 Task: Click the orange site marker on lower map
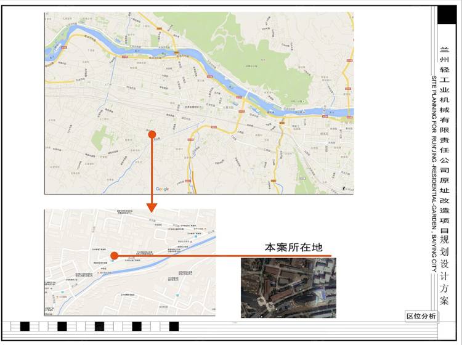tap(114, 256)
